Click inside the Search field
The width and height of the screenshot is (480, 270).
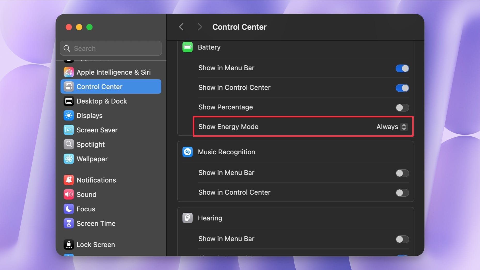click(111, 48)
